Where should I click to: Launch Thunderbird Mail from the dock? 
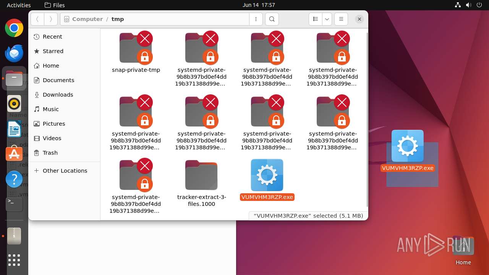click(14, 53)
